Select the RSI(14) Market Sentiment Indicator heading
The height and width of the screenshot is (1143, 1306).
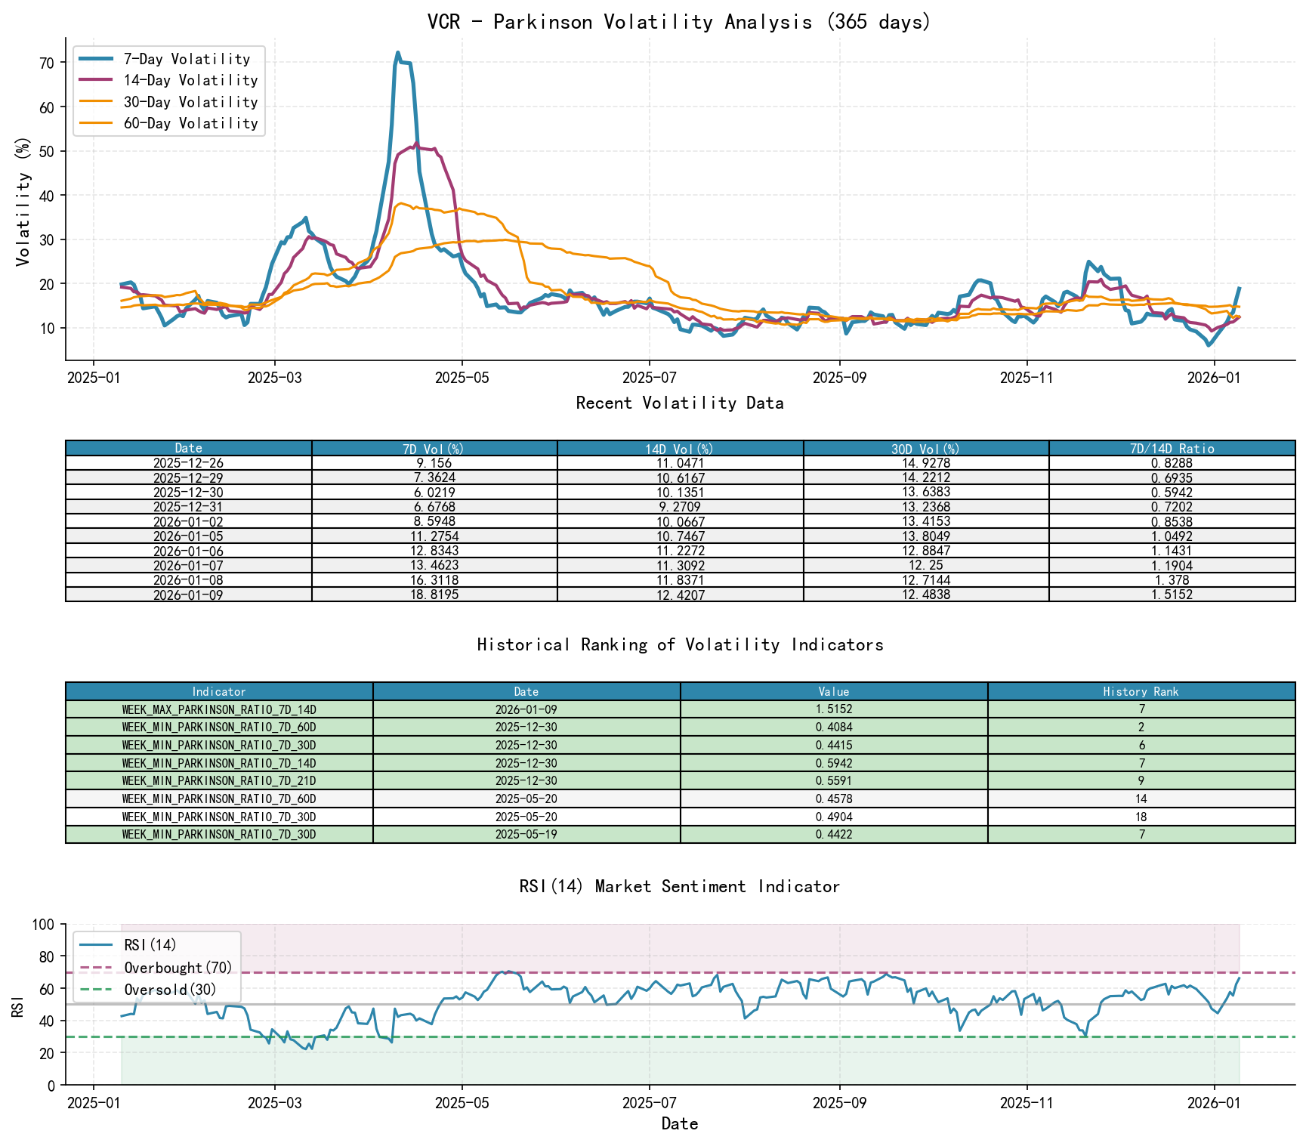coord(679,885)
